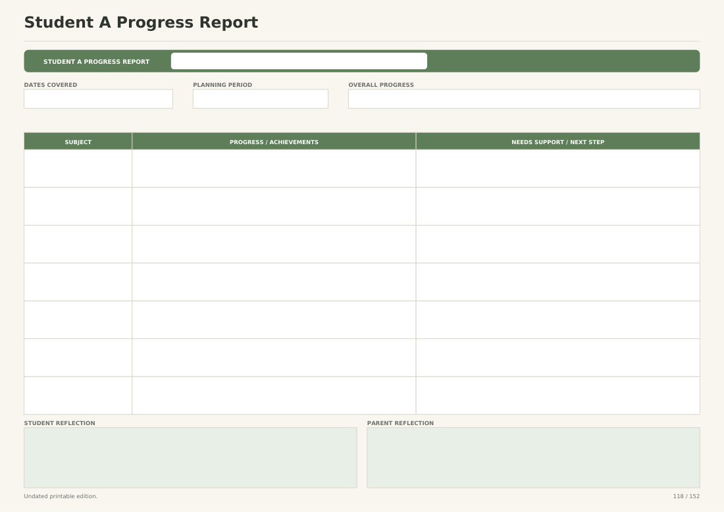The height and width of the screenshot is (512, 724).
Task: Click the name field in the green banner
Action: (x=299, y=61)
